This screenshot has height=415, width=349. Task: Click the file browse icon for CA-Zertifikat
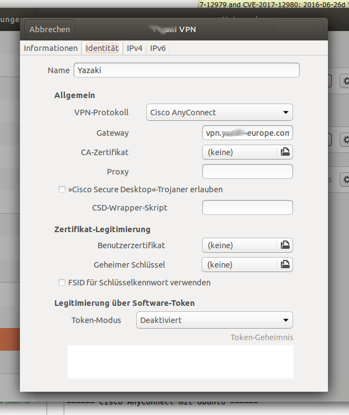285,152
